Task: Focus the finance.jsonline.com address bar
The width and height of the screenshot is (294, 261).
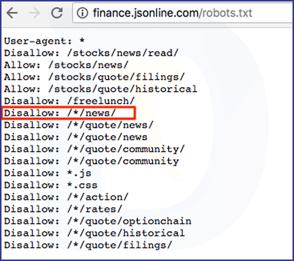Action: (183, 13)
